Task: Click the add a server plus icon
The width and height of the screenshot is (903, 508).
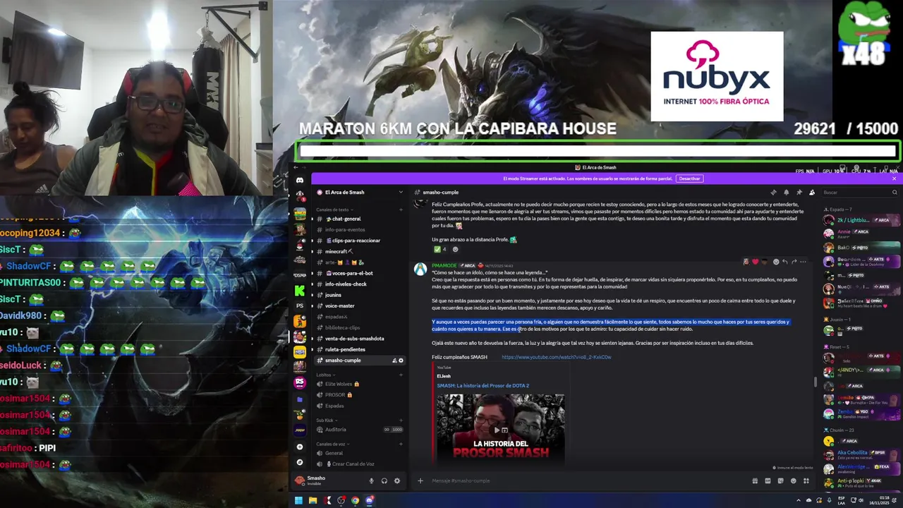Action: pyautogui.click(x=300, y=447)
